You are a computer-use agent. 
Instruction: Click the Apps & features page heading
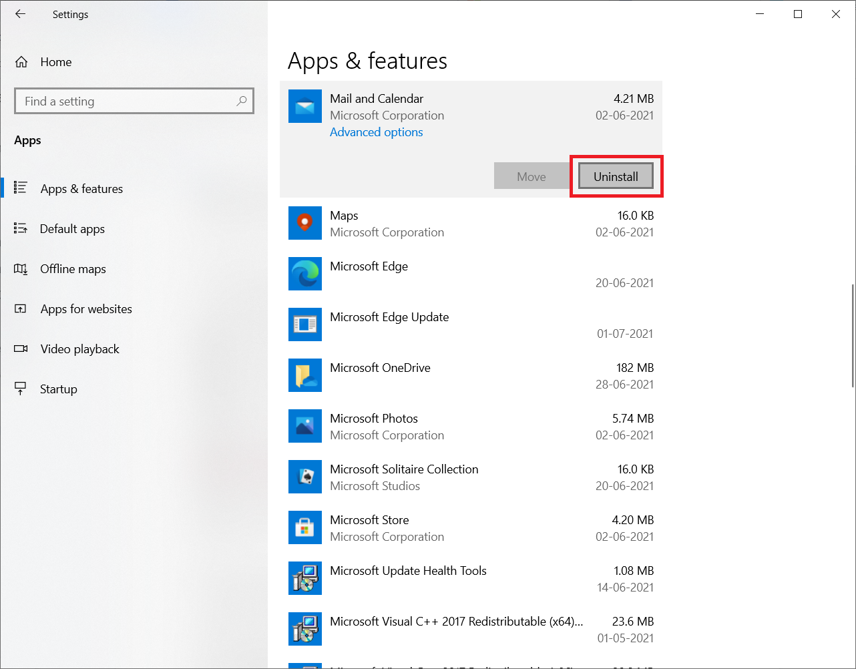point(367,61)
